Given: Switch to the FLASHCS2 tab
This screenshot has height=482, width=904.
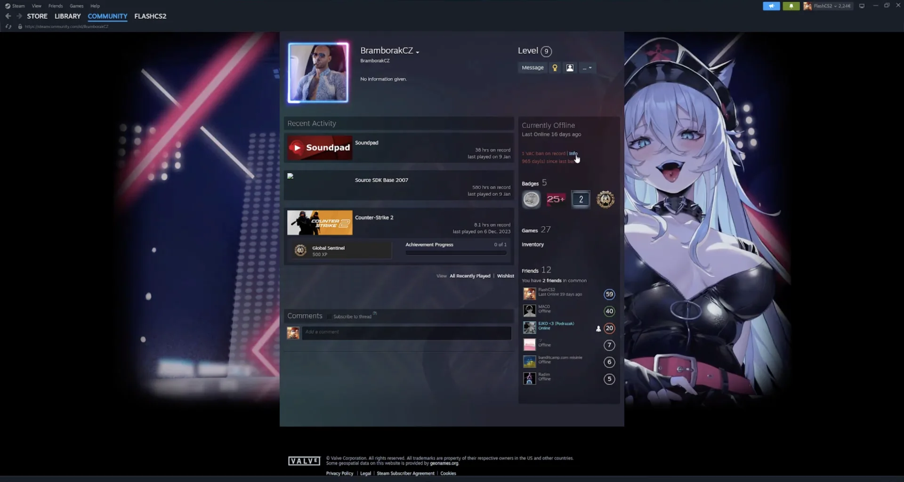Looking at the screenshot, I should pos(150,16).
